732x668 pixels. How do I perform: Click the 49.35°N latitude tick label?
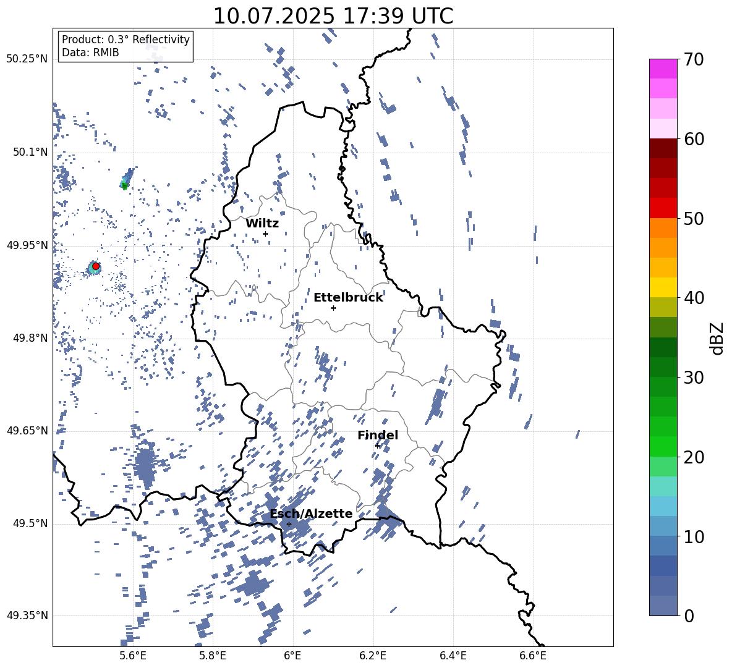(x=27, y=615)
